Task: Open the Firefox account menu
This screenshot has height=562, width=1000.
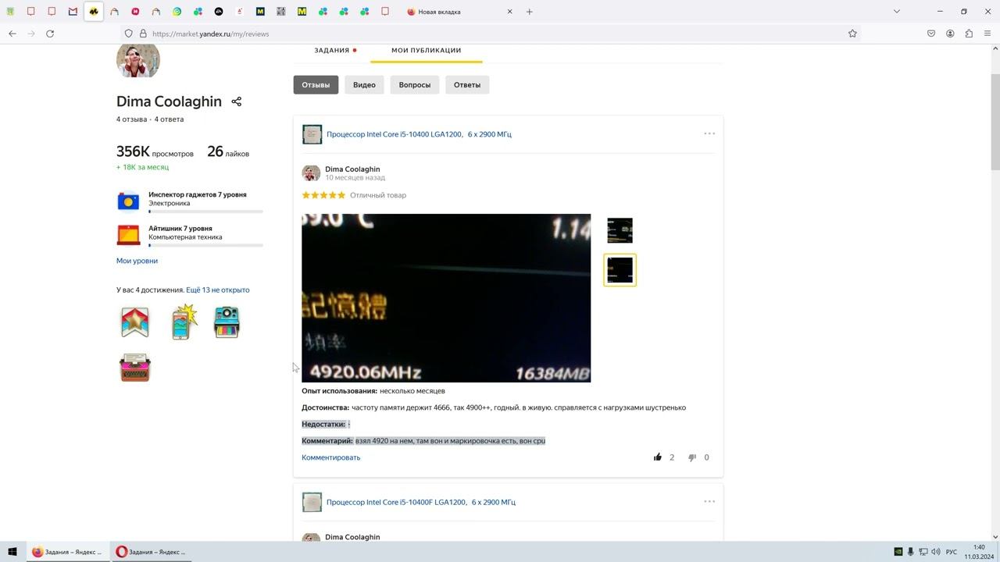Action: click(950, 34)
